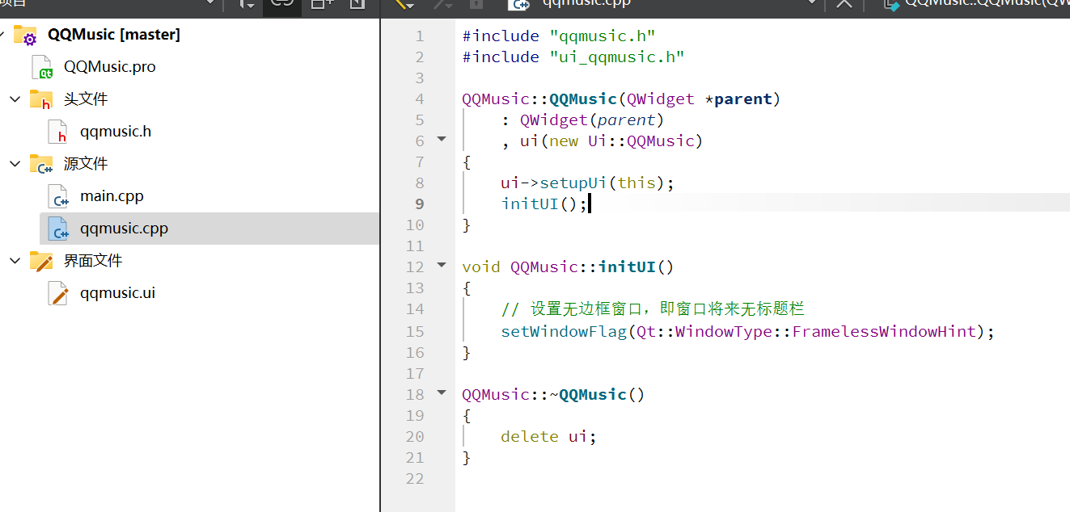Click the header file icon for qqmusic.h
This screenshot has height=512, width=1070.
(x=57, y=132)
